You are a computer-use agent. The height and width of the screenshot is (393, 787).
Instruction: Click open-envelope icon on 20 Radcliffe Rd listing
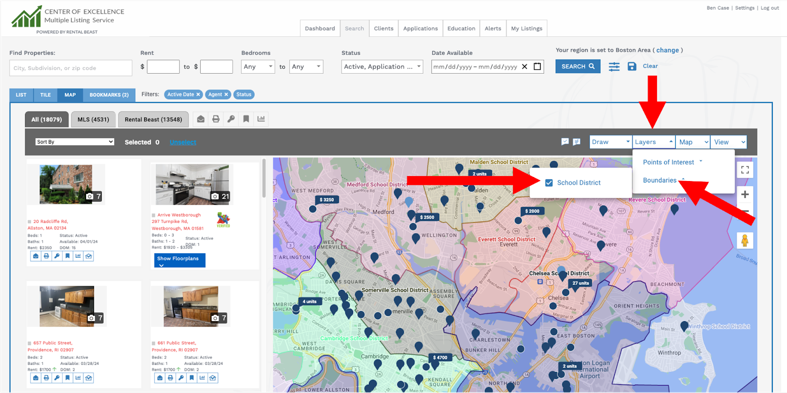[89, 256]
